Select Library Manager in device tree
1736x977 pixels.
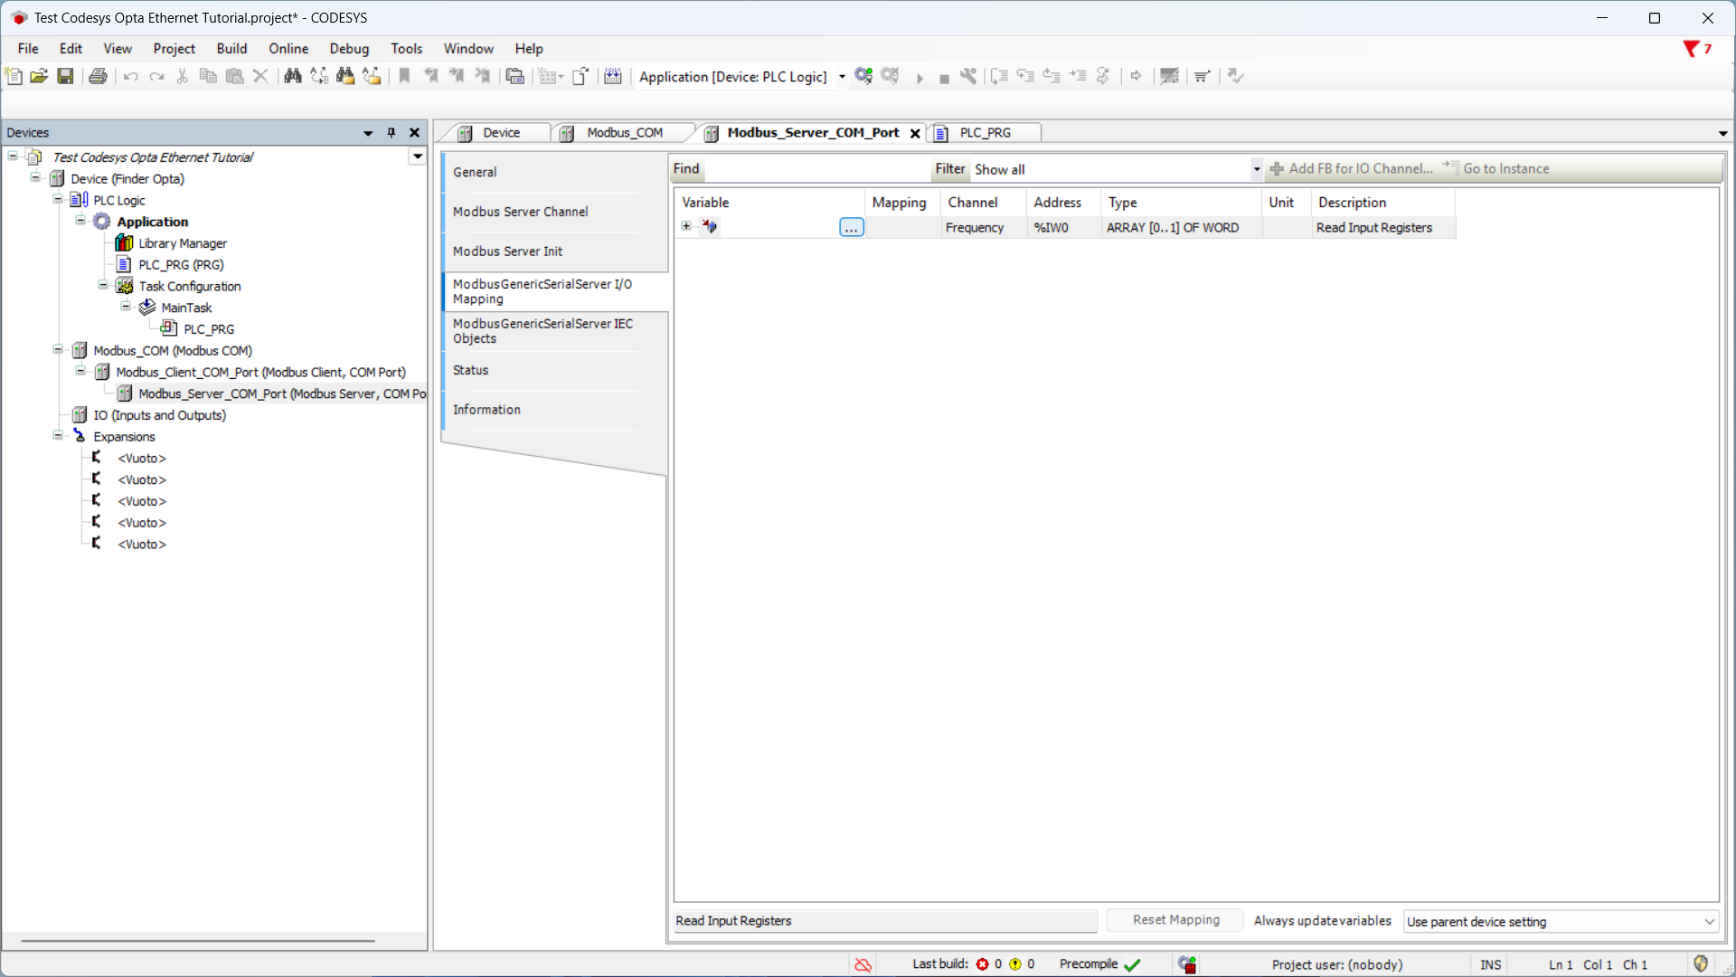182,243
